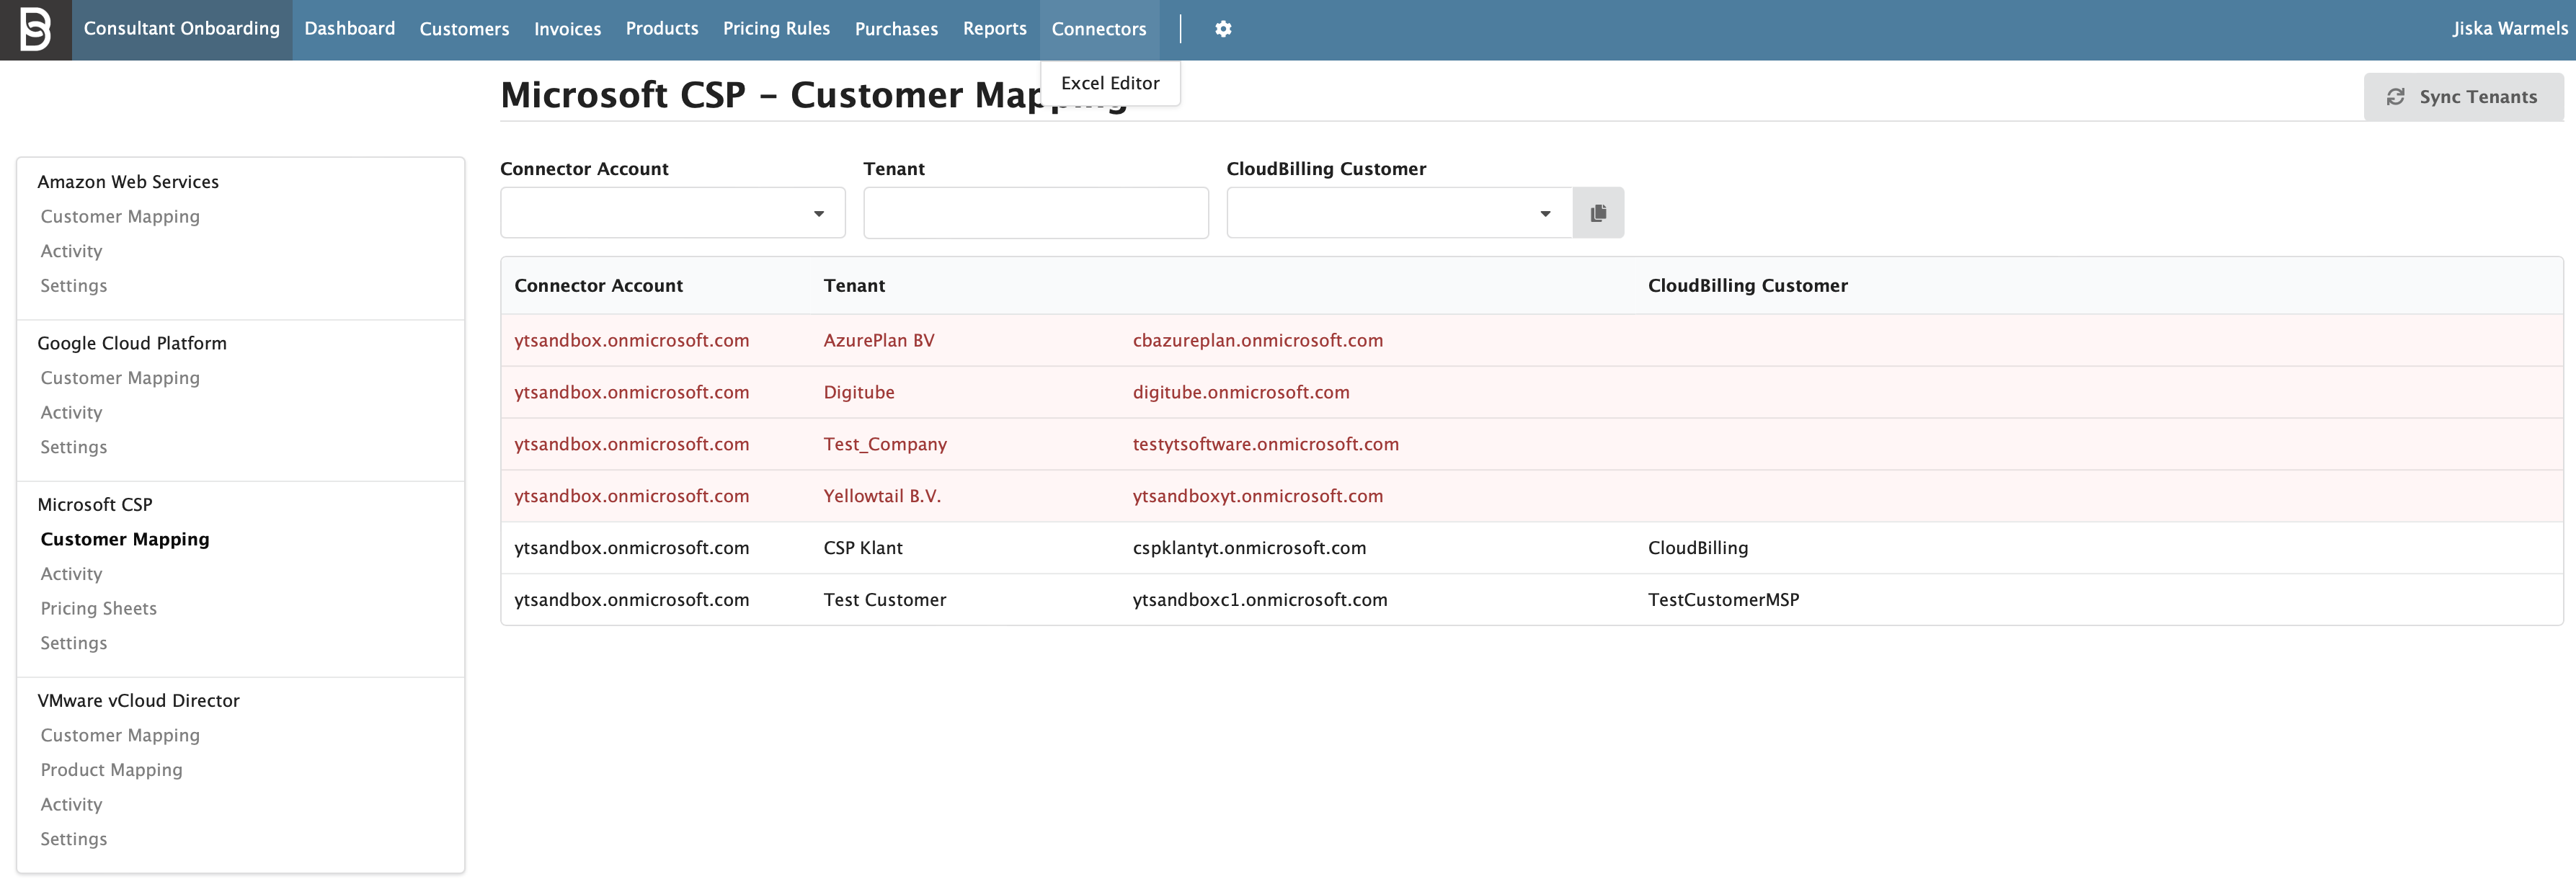The image size is (2576, 892).
Task: Open Customer Mapping under Amazon Web Services
Action: click(x=120, y=216)
